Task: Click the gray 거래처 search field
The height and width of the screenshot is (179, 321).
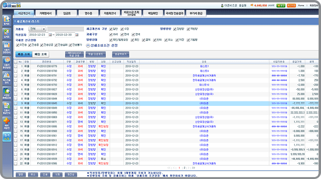Action: click(x=66, y=29)
